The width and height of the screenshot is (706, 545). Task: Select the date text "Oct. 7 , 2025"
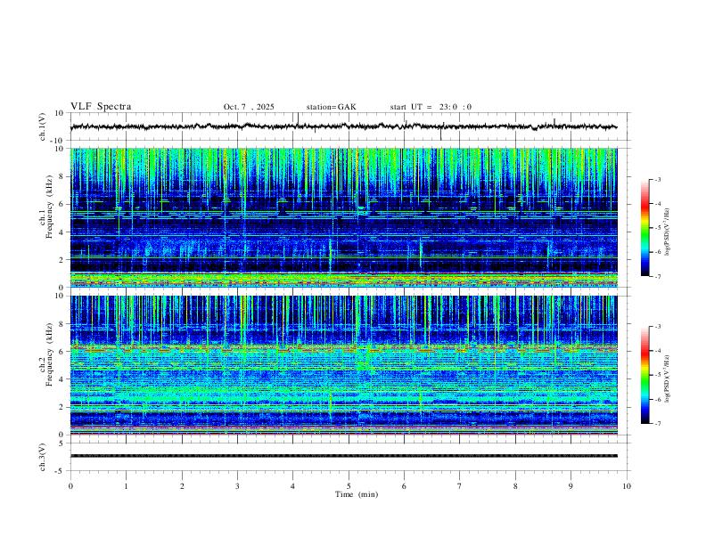[x=249, y=107]
